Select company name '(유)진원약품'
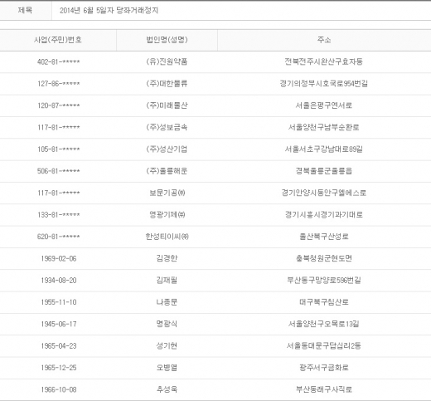431x401 pixels. pos(167,61)
